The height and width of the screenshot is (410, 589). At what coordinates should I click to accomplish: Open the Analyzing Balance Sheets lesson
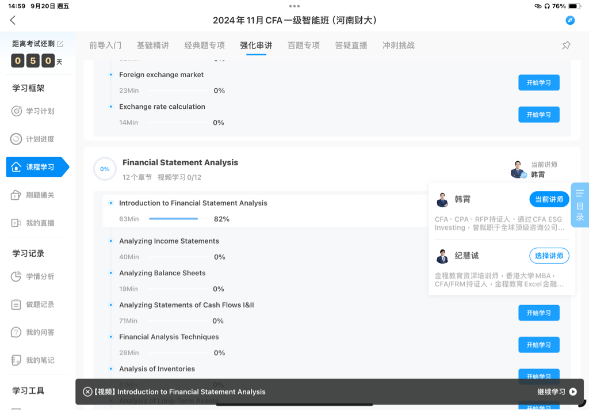162,273
